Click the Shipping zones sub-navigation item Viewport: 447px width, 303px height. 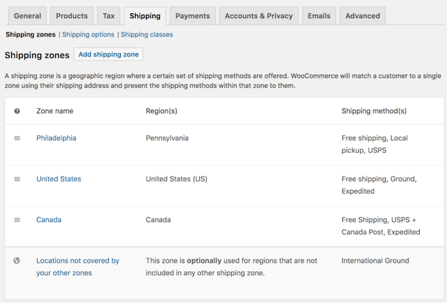click(30, 34)
